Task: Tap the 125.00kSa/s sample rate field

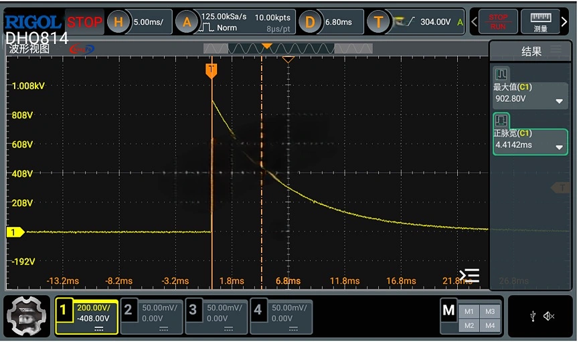Action: point(224,17)
